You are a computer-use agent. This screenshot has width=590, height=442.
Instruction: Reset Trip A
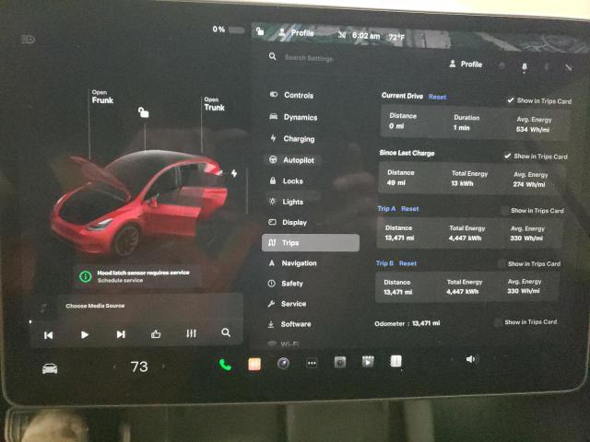[409, 209]
